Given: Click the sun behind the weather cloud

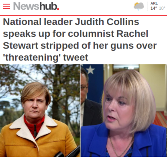Looking at the screenshot, I should 136,4.
